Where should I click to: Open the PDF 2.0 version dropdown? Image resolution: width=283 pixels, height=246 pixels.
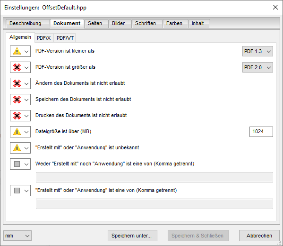(257, 67)
